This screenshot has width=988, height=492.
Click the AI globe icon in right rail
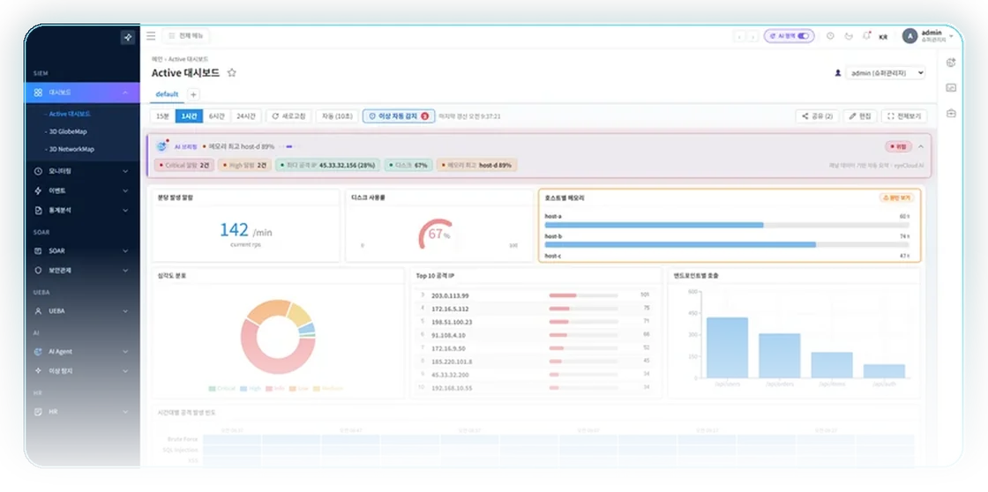[951, 63]
